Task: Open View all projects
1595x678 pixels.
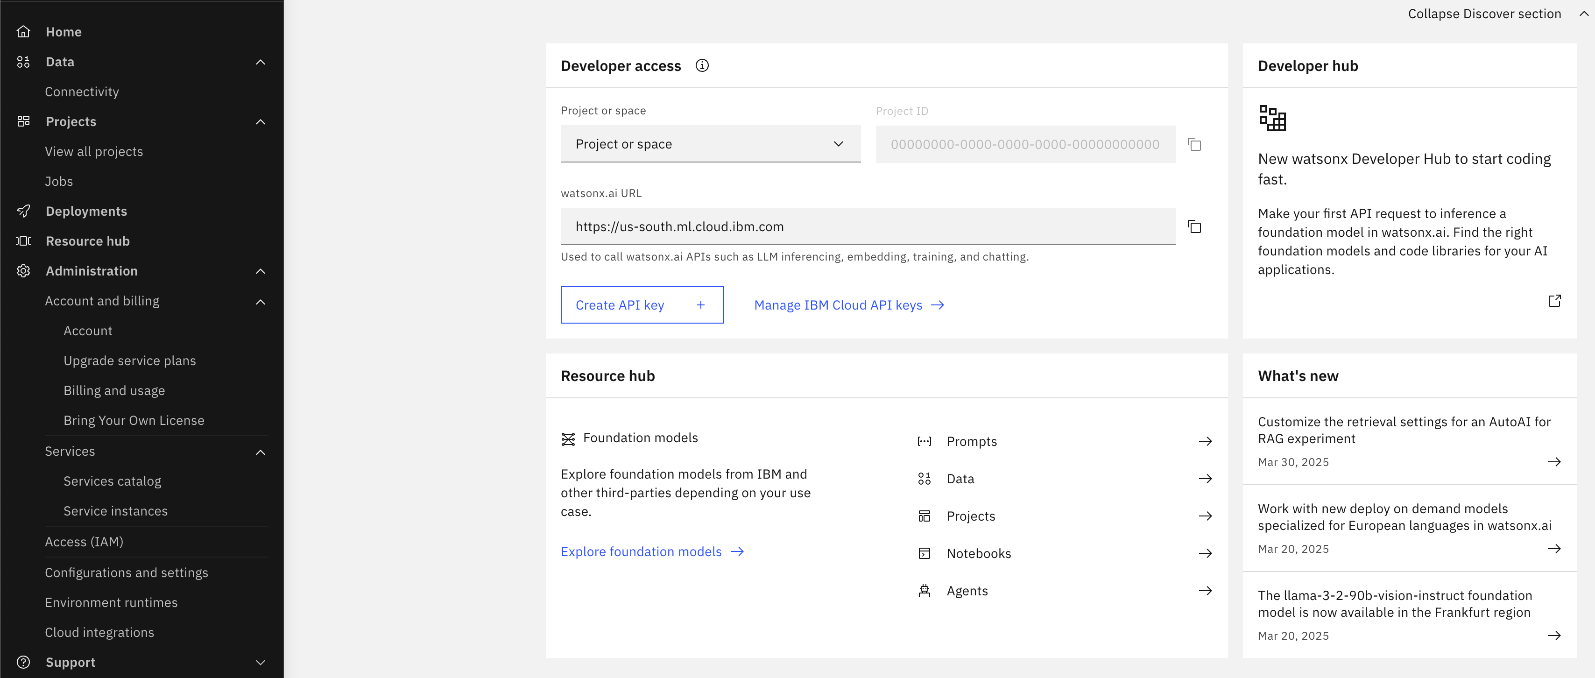Action: click(93, 152)
